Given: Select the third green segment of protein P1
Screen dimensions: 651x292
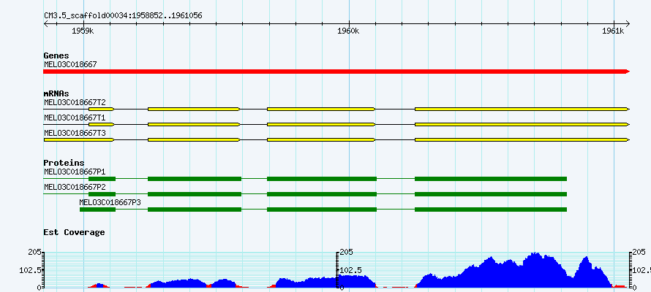Looking at the screenshot, I should click(x=322, y=179).
